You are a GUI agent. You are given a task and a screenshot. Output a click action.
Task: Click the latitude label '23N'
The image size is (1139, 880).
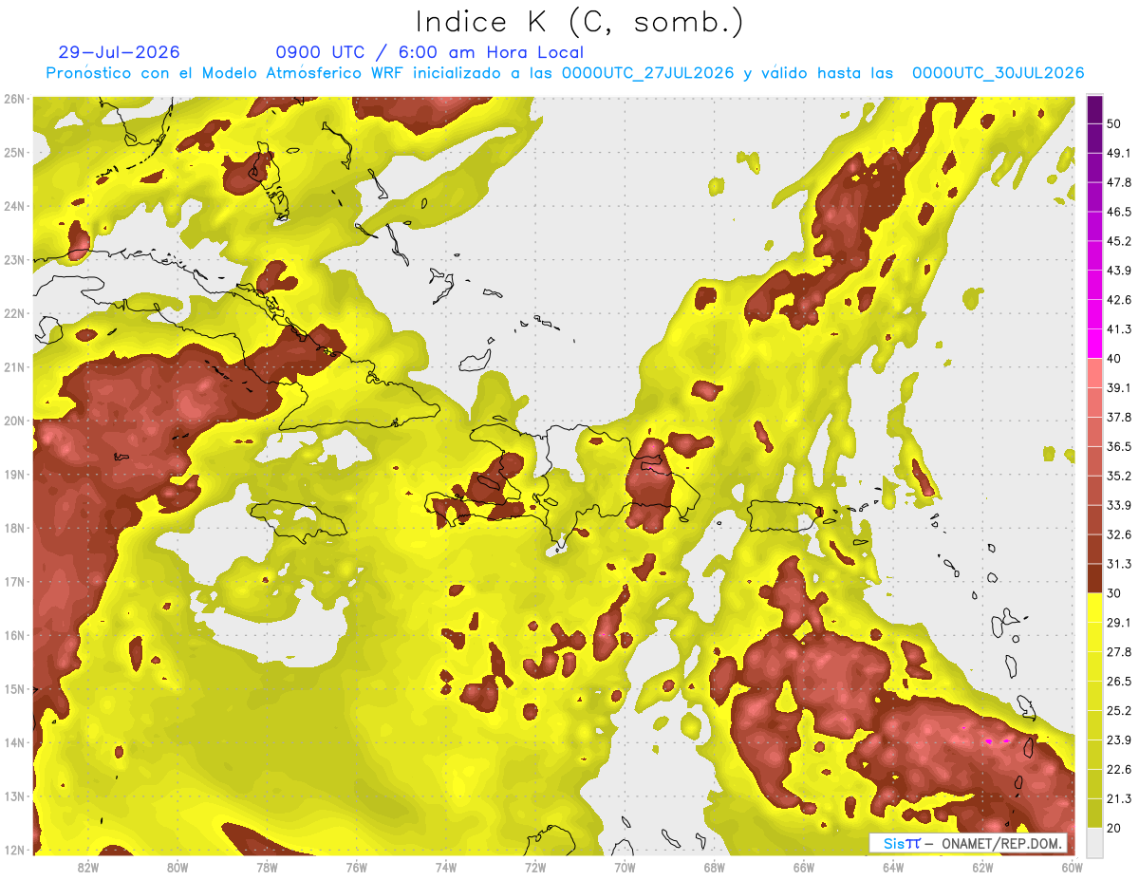tap(14, 259)
